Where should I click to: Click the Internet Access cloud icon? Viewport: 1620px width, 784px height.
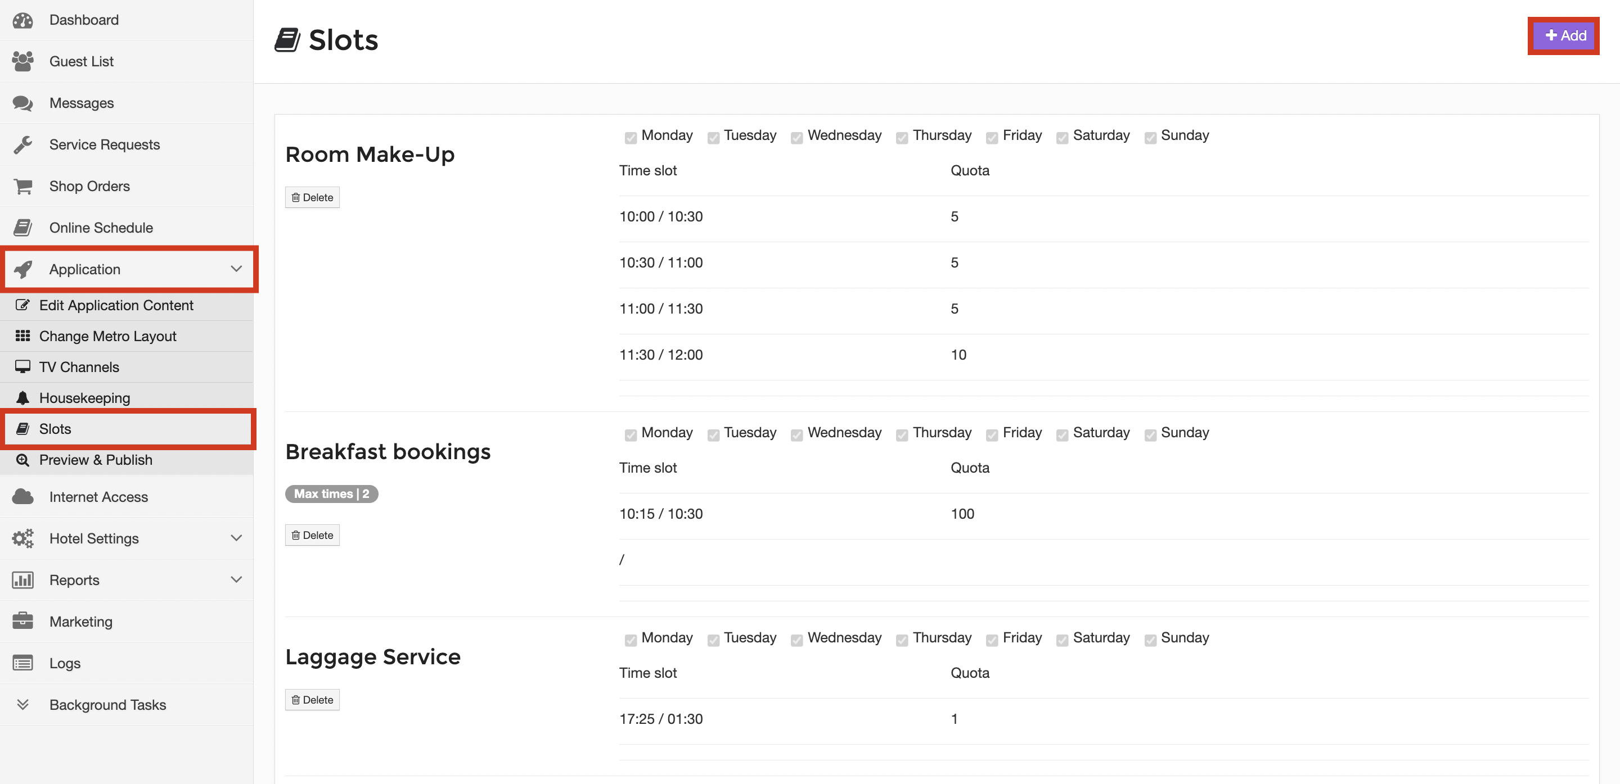[x=22, y=497]
